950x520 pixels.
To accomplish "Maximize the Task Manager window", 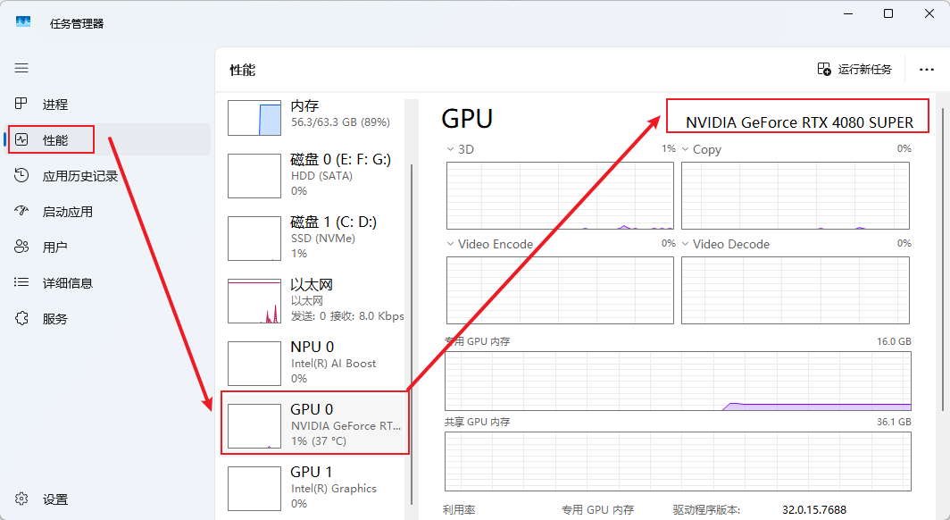I will coord(888,13).
